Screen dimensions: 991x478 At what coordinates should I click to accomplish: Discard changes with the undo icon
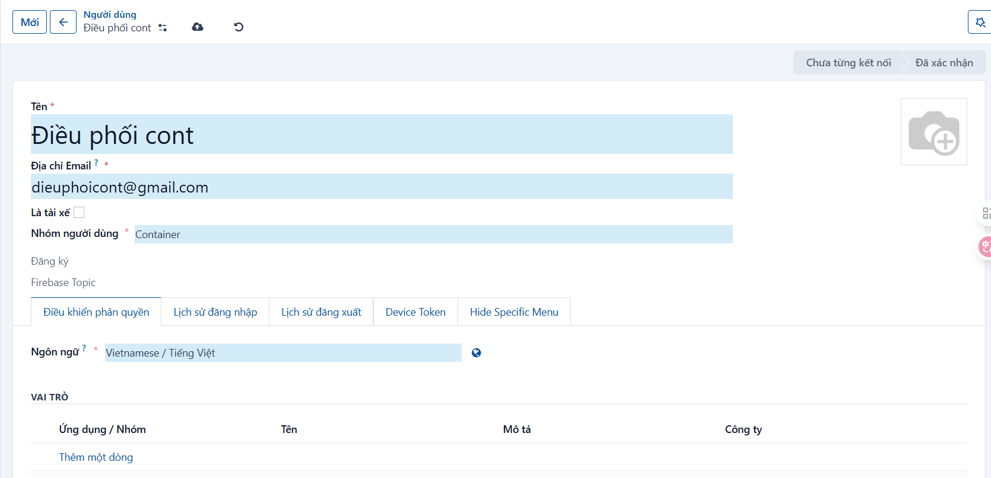pos(239,27)
